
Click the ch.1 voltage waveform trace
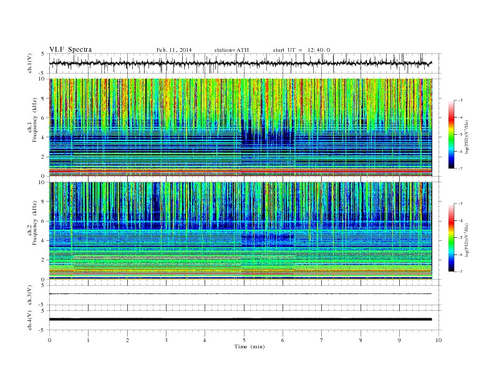click(240, 63)
